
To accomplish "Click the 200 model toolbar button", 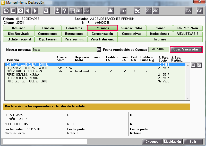I will (x=149, y=11).
